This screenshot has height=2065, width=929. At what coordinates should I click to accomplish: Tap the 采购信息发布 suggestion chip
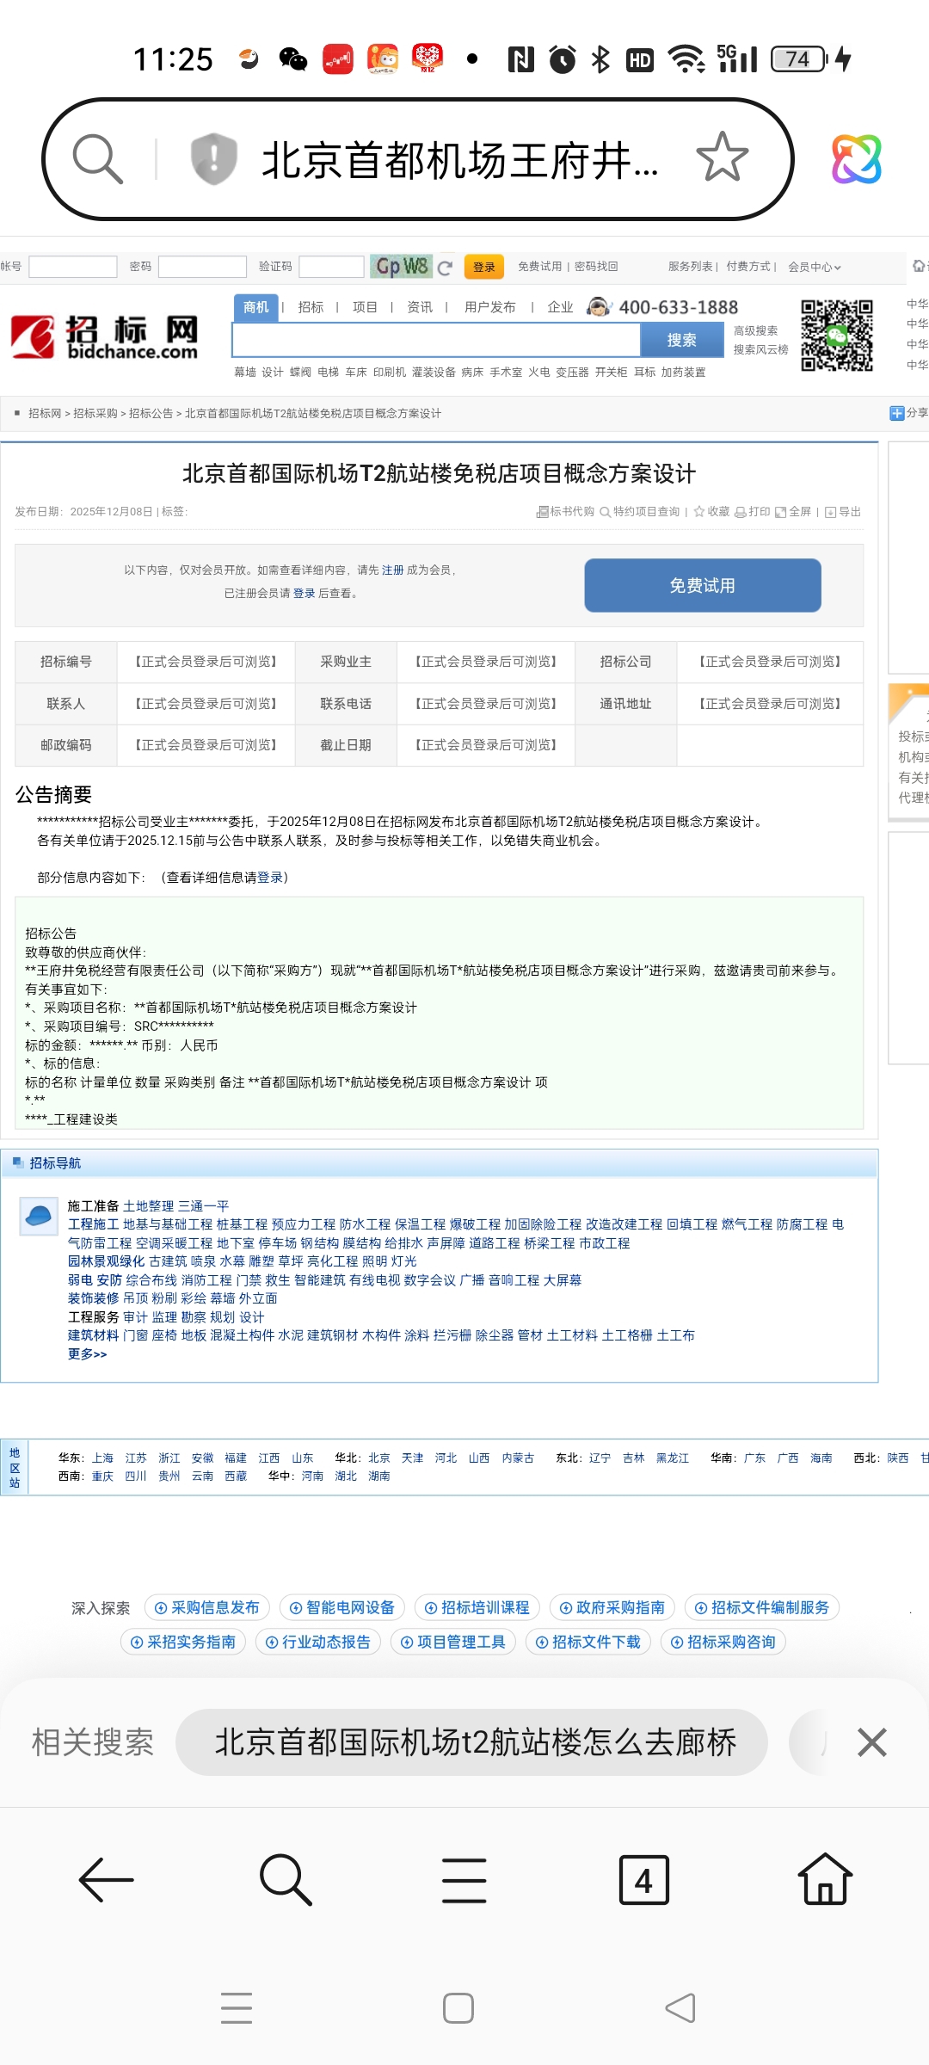(206, 1607)
